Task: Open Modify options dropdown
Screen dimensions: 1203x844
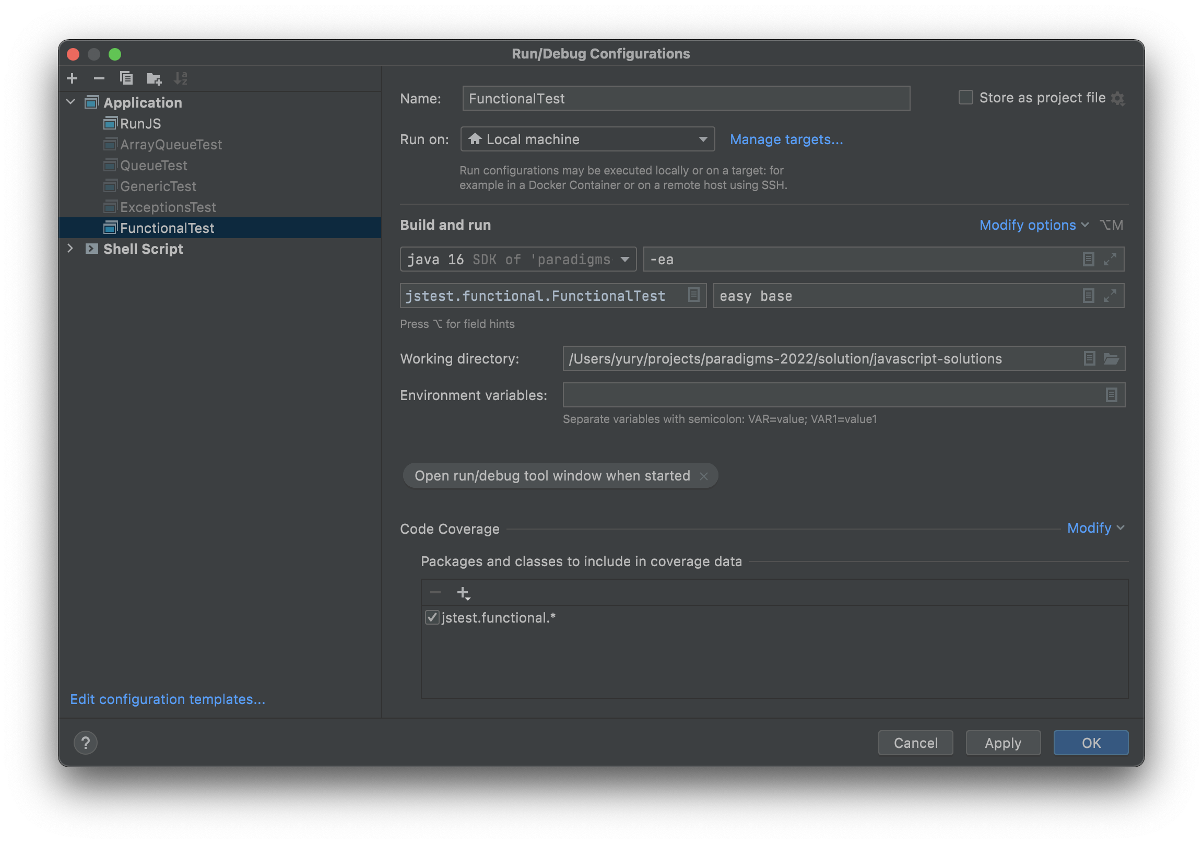Action: point(1034,226)
